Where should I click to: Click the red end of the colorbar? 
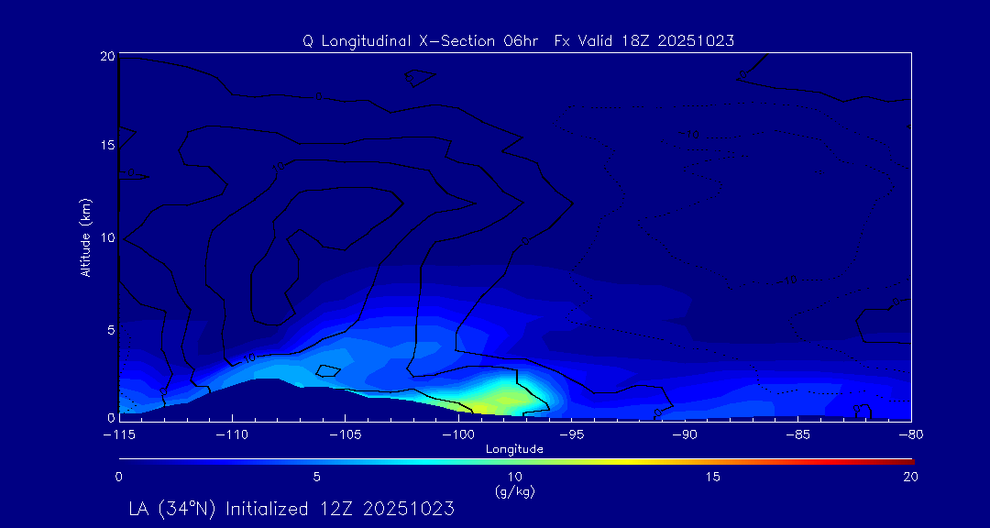(907, 460)
